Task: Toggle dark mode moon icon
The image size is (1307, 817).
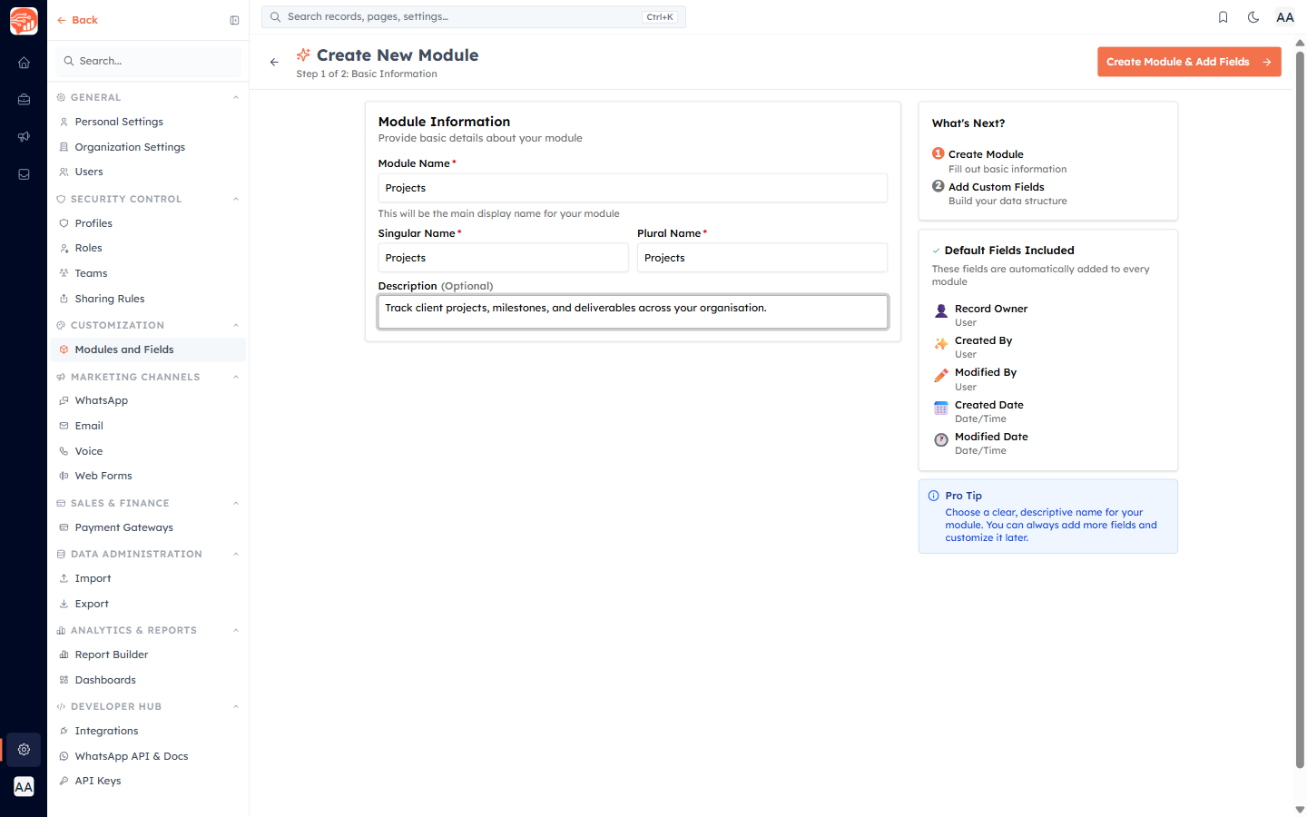Action: point(1253,17)
